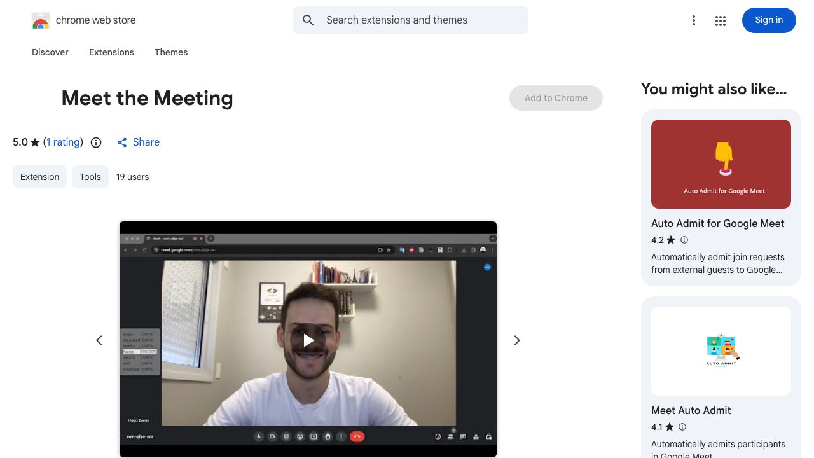Open the Google apps grid
This screenshot has width=814, height=458.
[721, 21]
